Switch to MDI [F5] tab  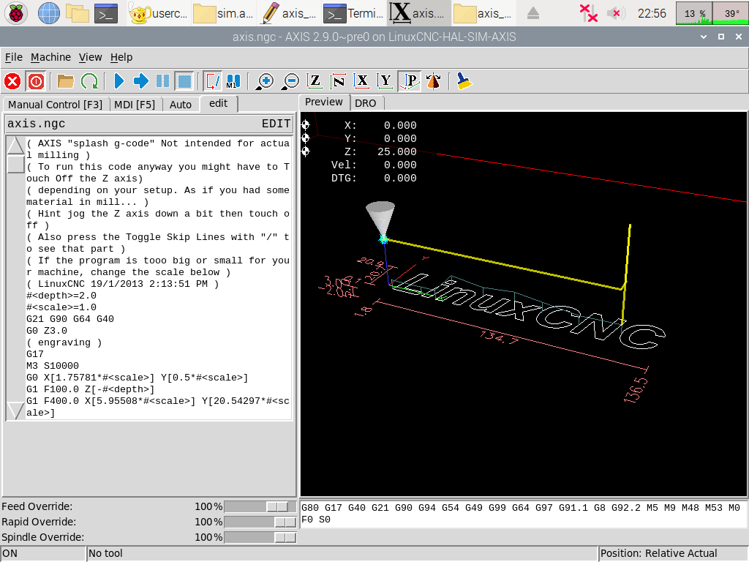coord(135,105)
